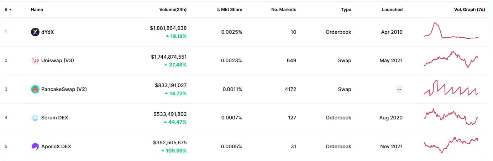
Task: Click the 0.0023% market share value
Action: point(232,60)
